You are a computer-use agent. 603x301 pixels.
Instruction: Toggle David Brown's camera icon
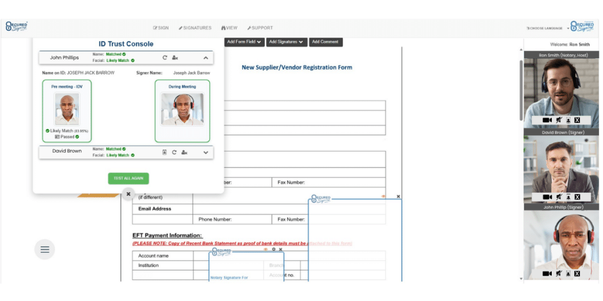[547, 197]
